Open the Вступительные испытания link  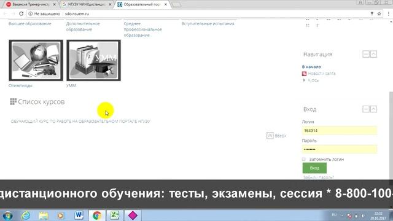(208, 23)
